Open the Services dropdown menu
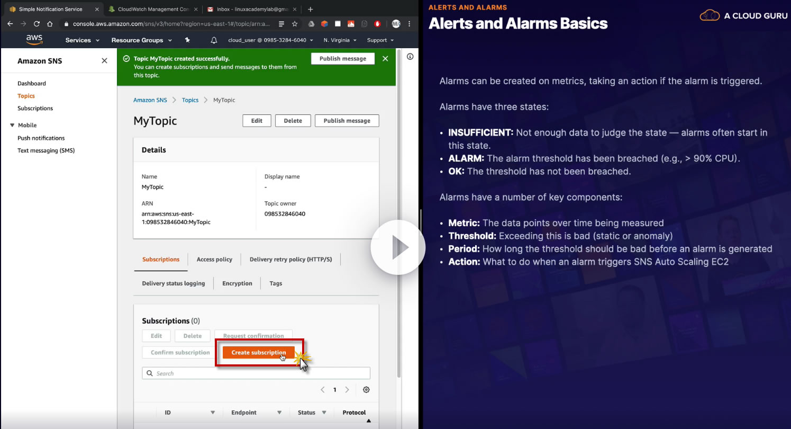Screen dimensions: 791x429 (x=82, y=40)
